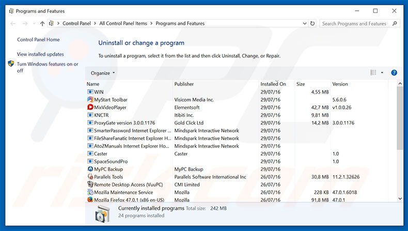Sort by the Installed On column header
Viewport: 408px width, 231px height.
(273, 84)
